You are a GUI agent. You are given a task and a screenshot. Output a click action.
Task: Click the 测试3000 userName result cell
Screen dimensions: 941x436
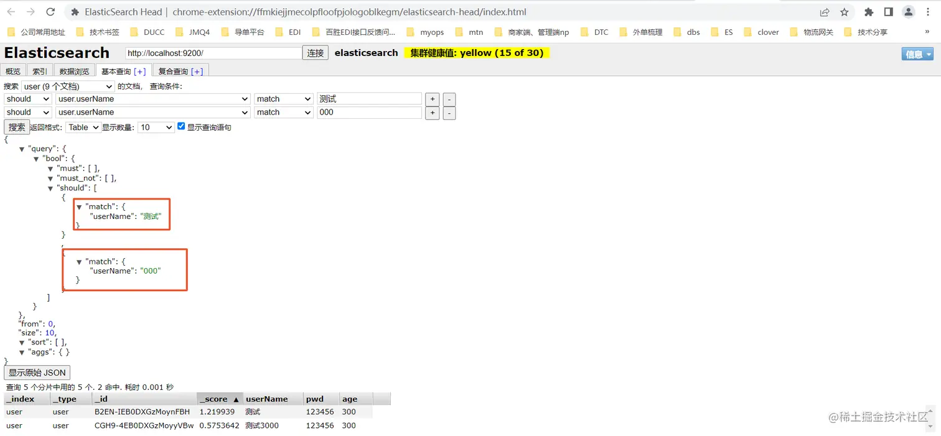(x=262, y=425)
